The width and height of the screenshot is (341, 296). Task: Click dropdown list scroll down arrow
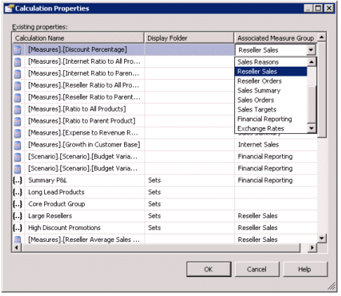click(312, 128)
